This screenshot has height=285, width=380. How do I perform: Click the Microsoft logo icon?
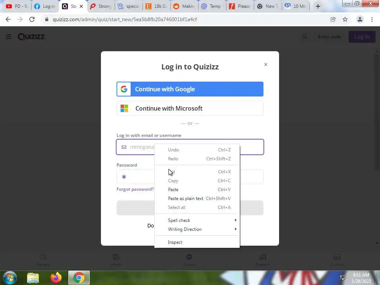click(x=124, y=108)
